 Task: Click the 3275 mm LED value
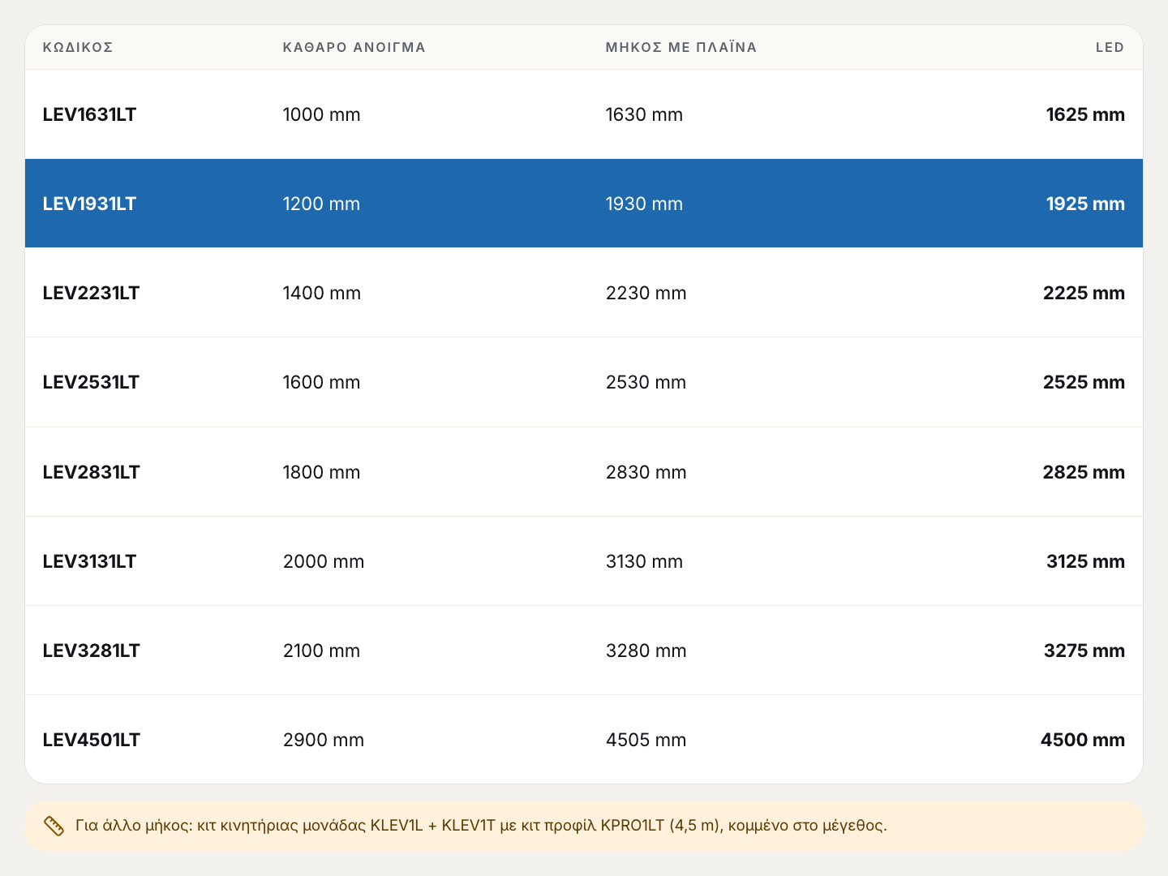(1084, 651)
